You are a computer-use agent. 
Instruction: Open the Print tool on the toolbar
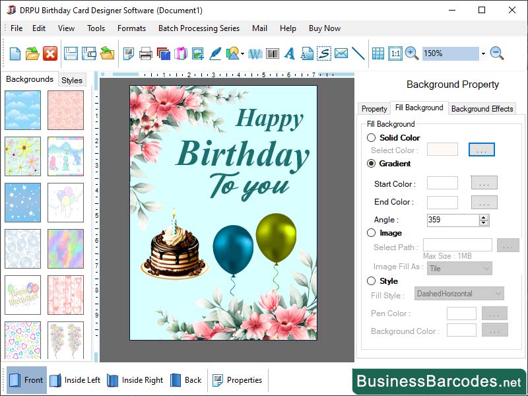coord(145,54)
